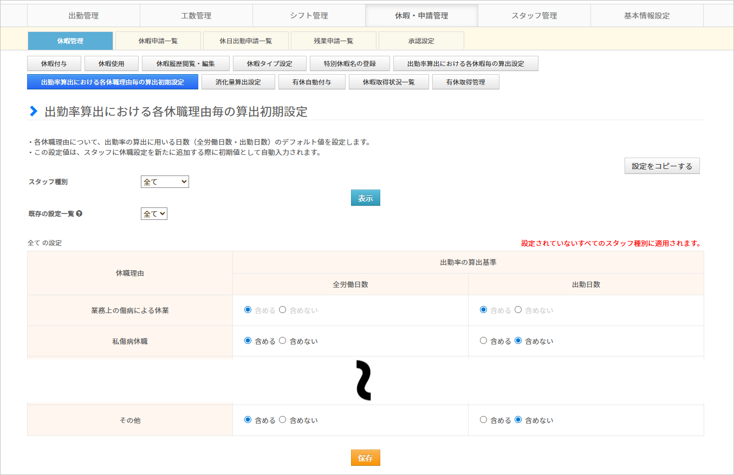
Task: Open 有休自動付与 settings
Action: click(x=311, y=82)
